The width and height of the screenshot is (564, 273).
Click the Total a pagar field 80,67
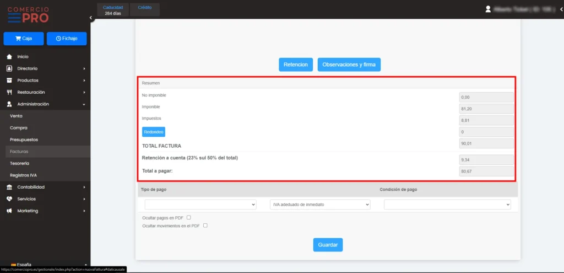click(486, 172)
